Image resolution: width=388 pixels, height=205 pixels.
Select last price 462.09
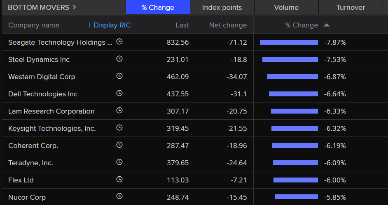pos(178,77)
